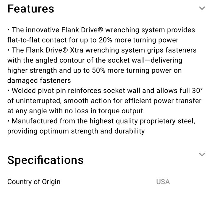Viewport: 215px width, 200px height.
Task: Click the 'angled contour of the socket wall' line
Action: (95, 60)
